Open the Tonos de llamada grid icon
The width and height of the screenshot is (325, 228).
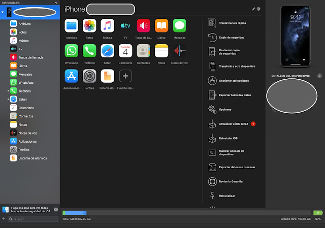(x=143, y=26)
